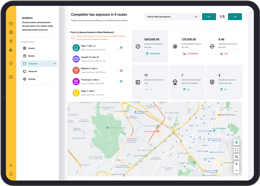
Task: Select Settings in the Analytics panel
Action: 32,79
